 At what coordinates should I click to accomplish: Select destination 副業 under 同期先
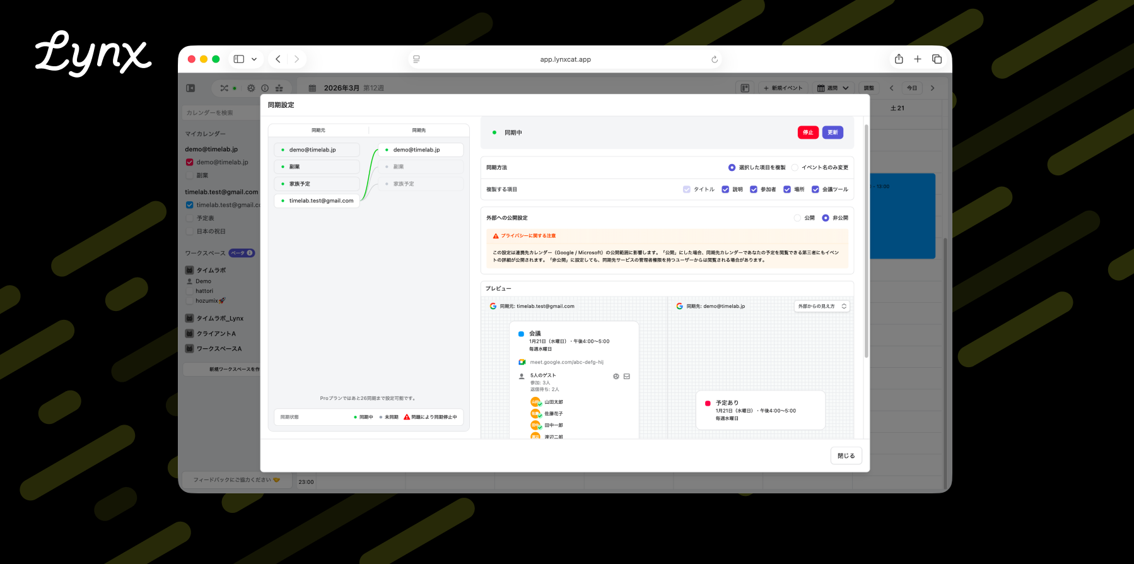tap(421, 167)
